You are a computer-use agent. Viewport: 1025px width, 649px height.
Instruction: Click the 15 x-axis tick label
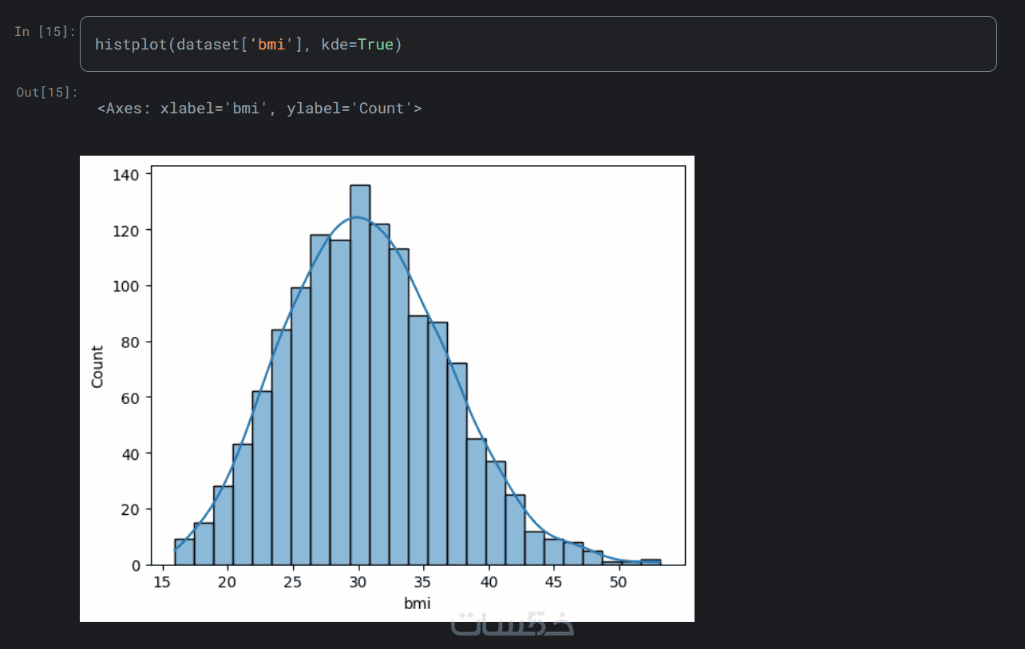pyautogui.click(x=163, y=581)
